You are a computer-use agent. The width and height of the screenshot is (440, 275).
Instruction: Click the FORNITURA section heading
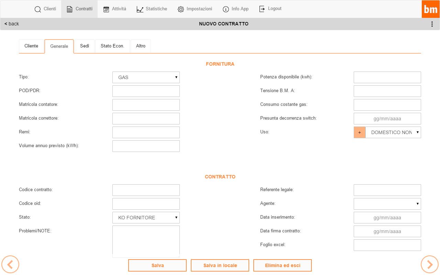coord(220,64)
